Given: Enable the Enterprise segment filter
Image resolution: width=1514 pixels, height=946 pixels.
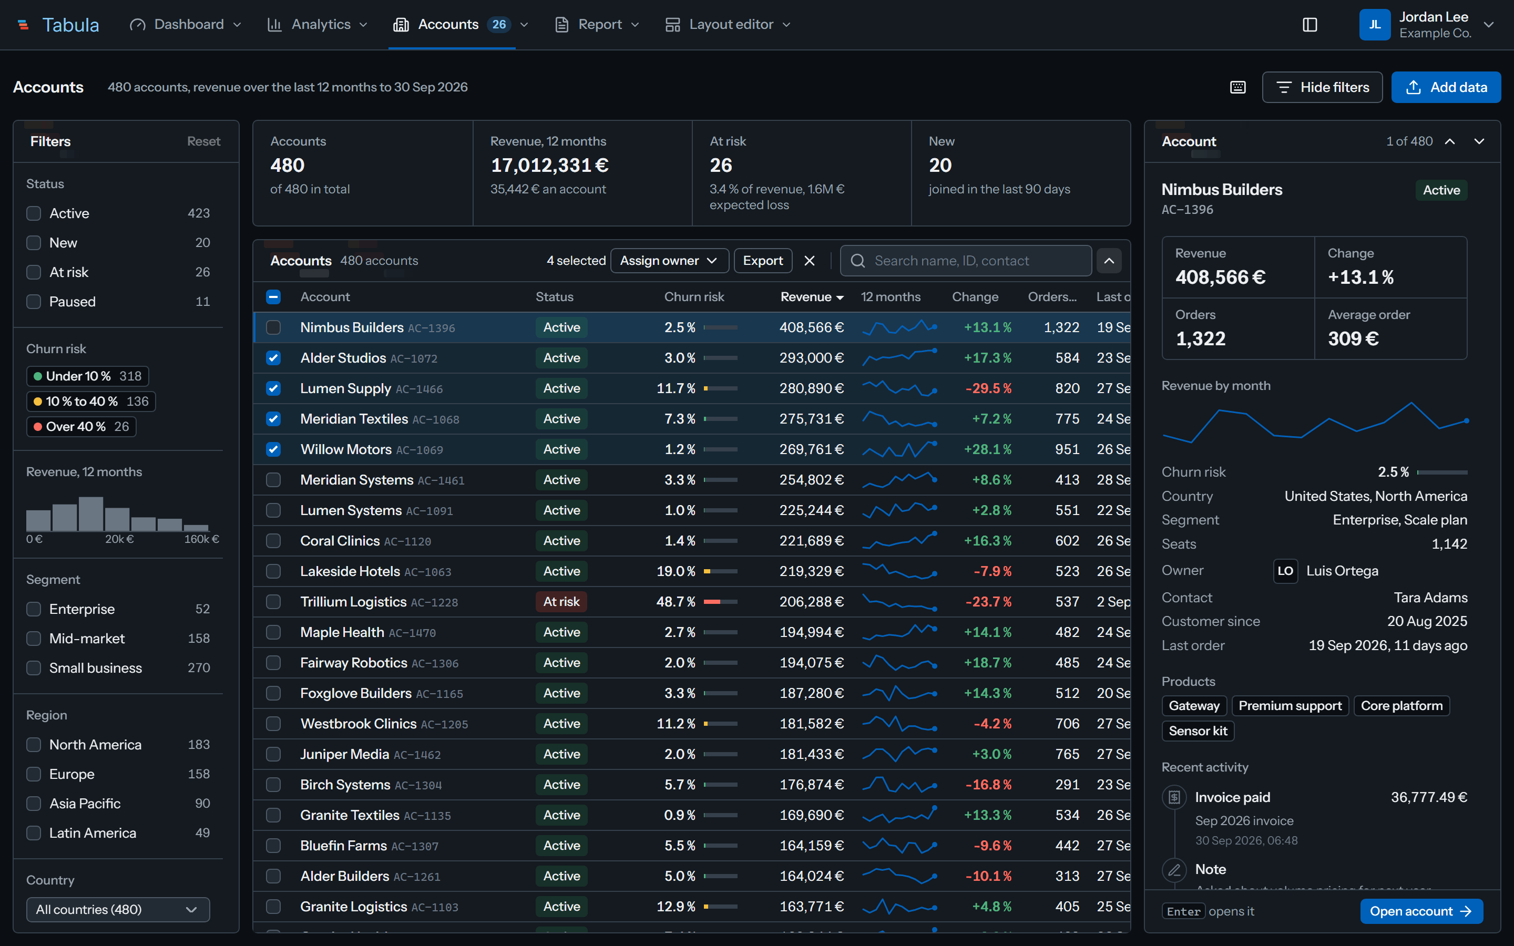Looking at the screenshot, I should tap(34, 609).
